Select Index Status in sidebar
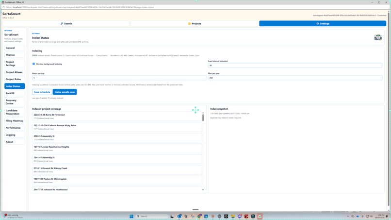The height and width of the screenshot is (220, 391). [15, 86]
